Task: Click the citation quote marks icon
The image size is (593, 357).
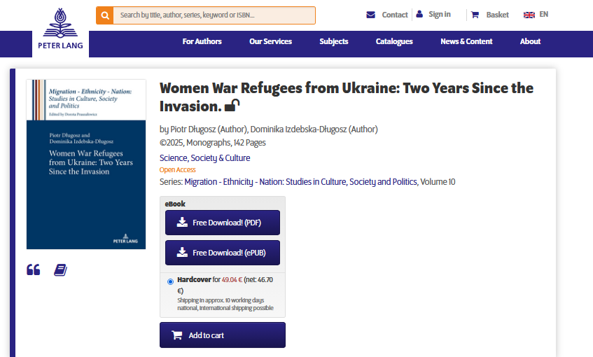Action: (33, 269)
